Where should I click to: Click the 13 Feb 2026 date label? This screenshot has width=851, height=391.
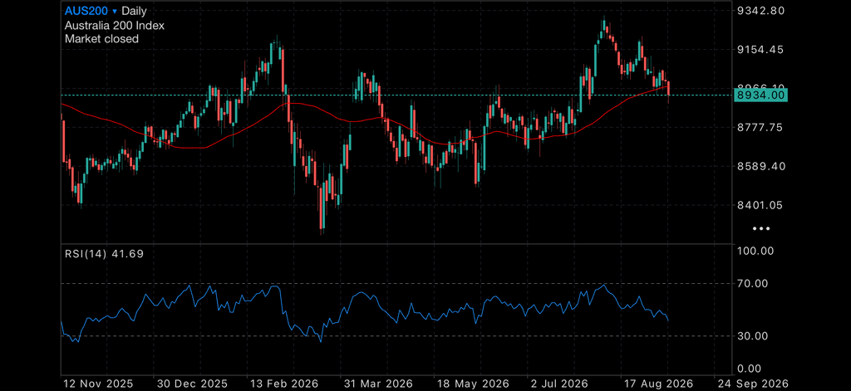click(x=284, y=384)
